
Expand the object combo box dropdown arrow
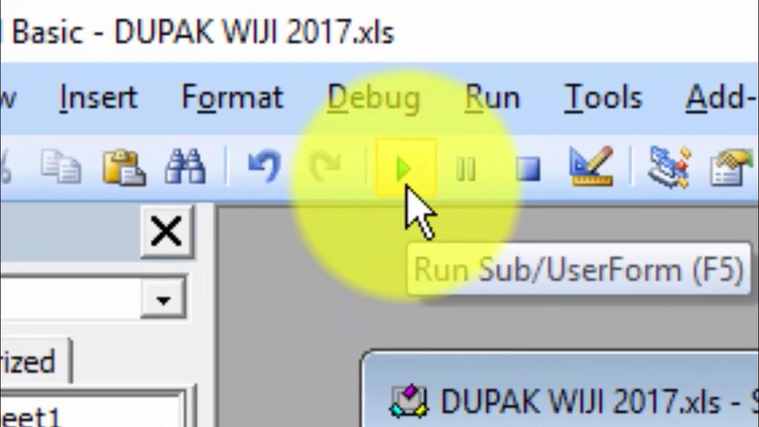[163, 299]
